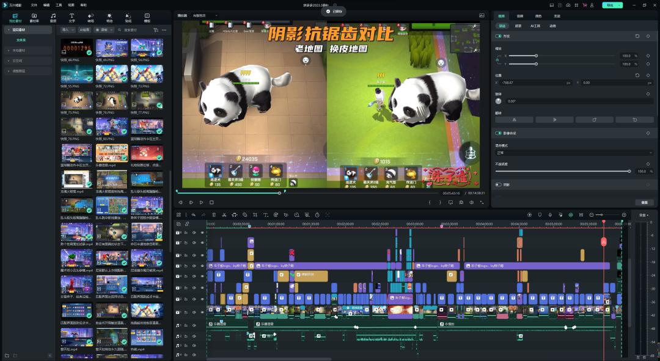The image size is (660, 361).
Task: Take a snapshot with the preview camera icon
Action: (461, 202)
